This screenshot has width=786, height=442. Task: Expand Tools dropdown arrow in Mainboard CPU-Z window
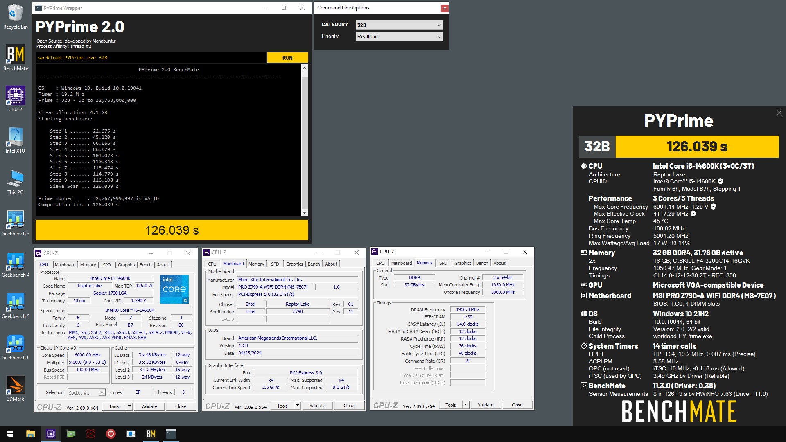pyautogui.click(x=297, y=406)
